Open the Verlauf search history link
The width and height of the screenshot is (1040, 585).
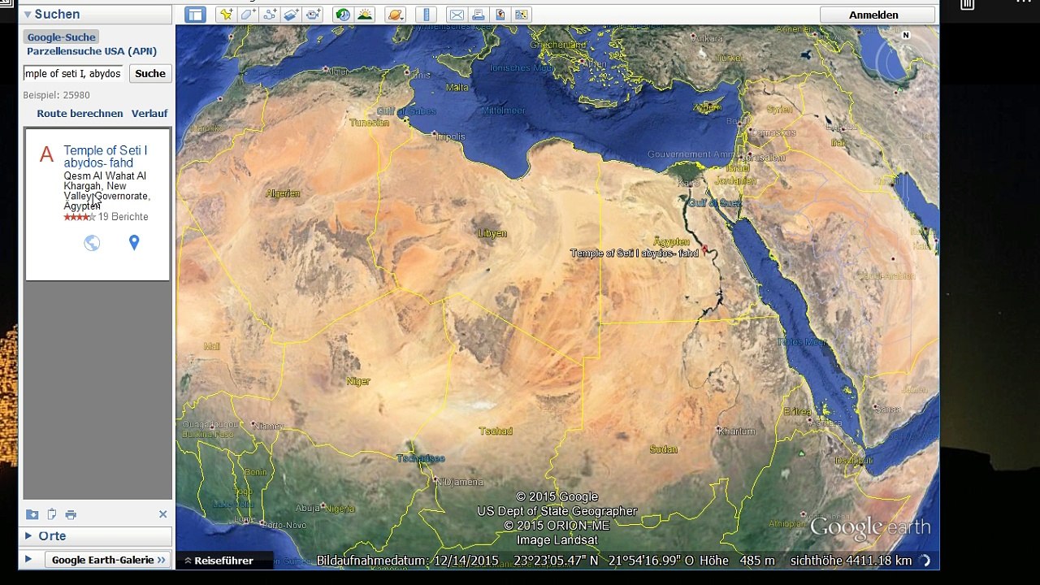tap(149, 114)
